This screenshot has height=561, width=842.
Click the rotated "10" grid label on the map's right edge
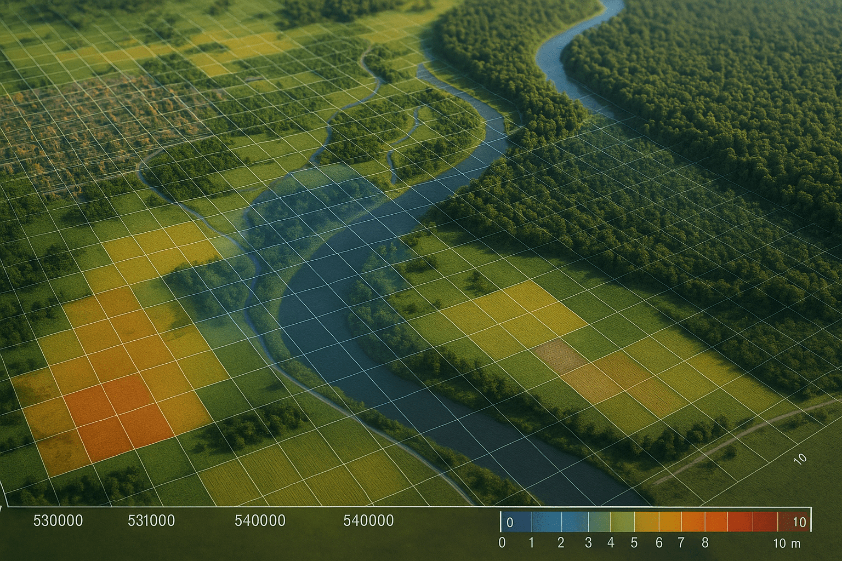(800, 459)
